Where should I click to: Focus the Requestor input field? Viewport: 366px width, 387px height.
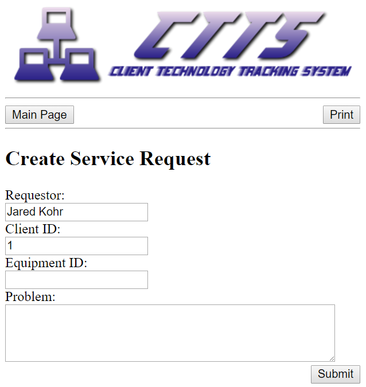[76, 212]
